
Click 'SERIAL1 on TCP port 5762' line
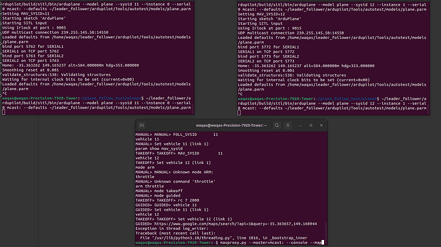[x=31, y=51]
